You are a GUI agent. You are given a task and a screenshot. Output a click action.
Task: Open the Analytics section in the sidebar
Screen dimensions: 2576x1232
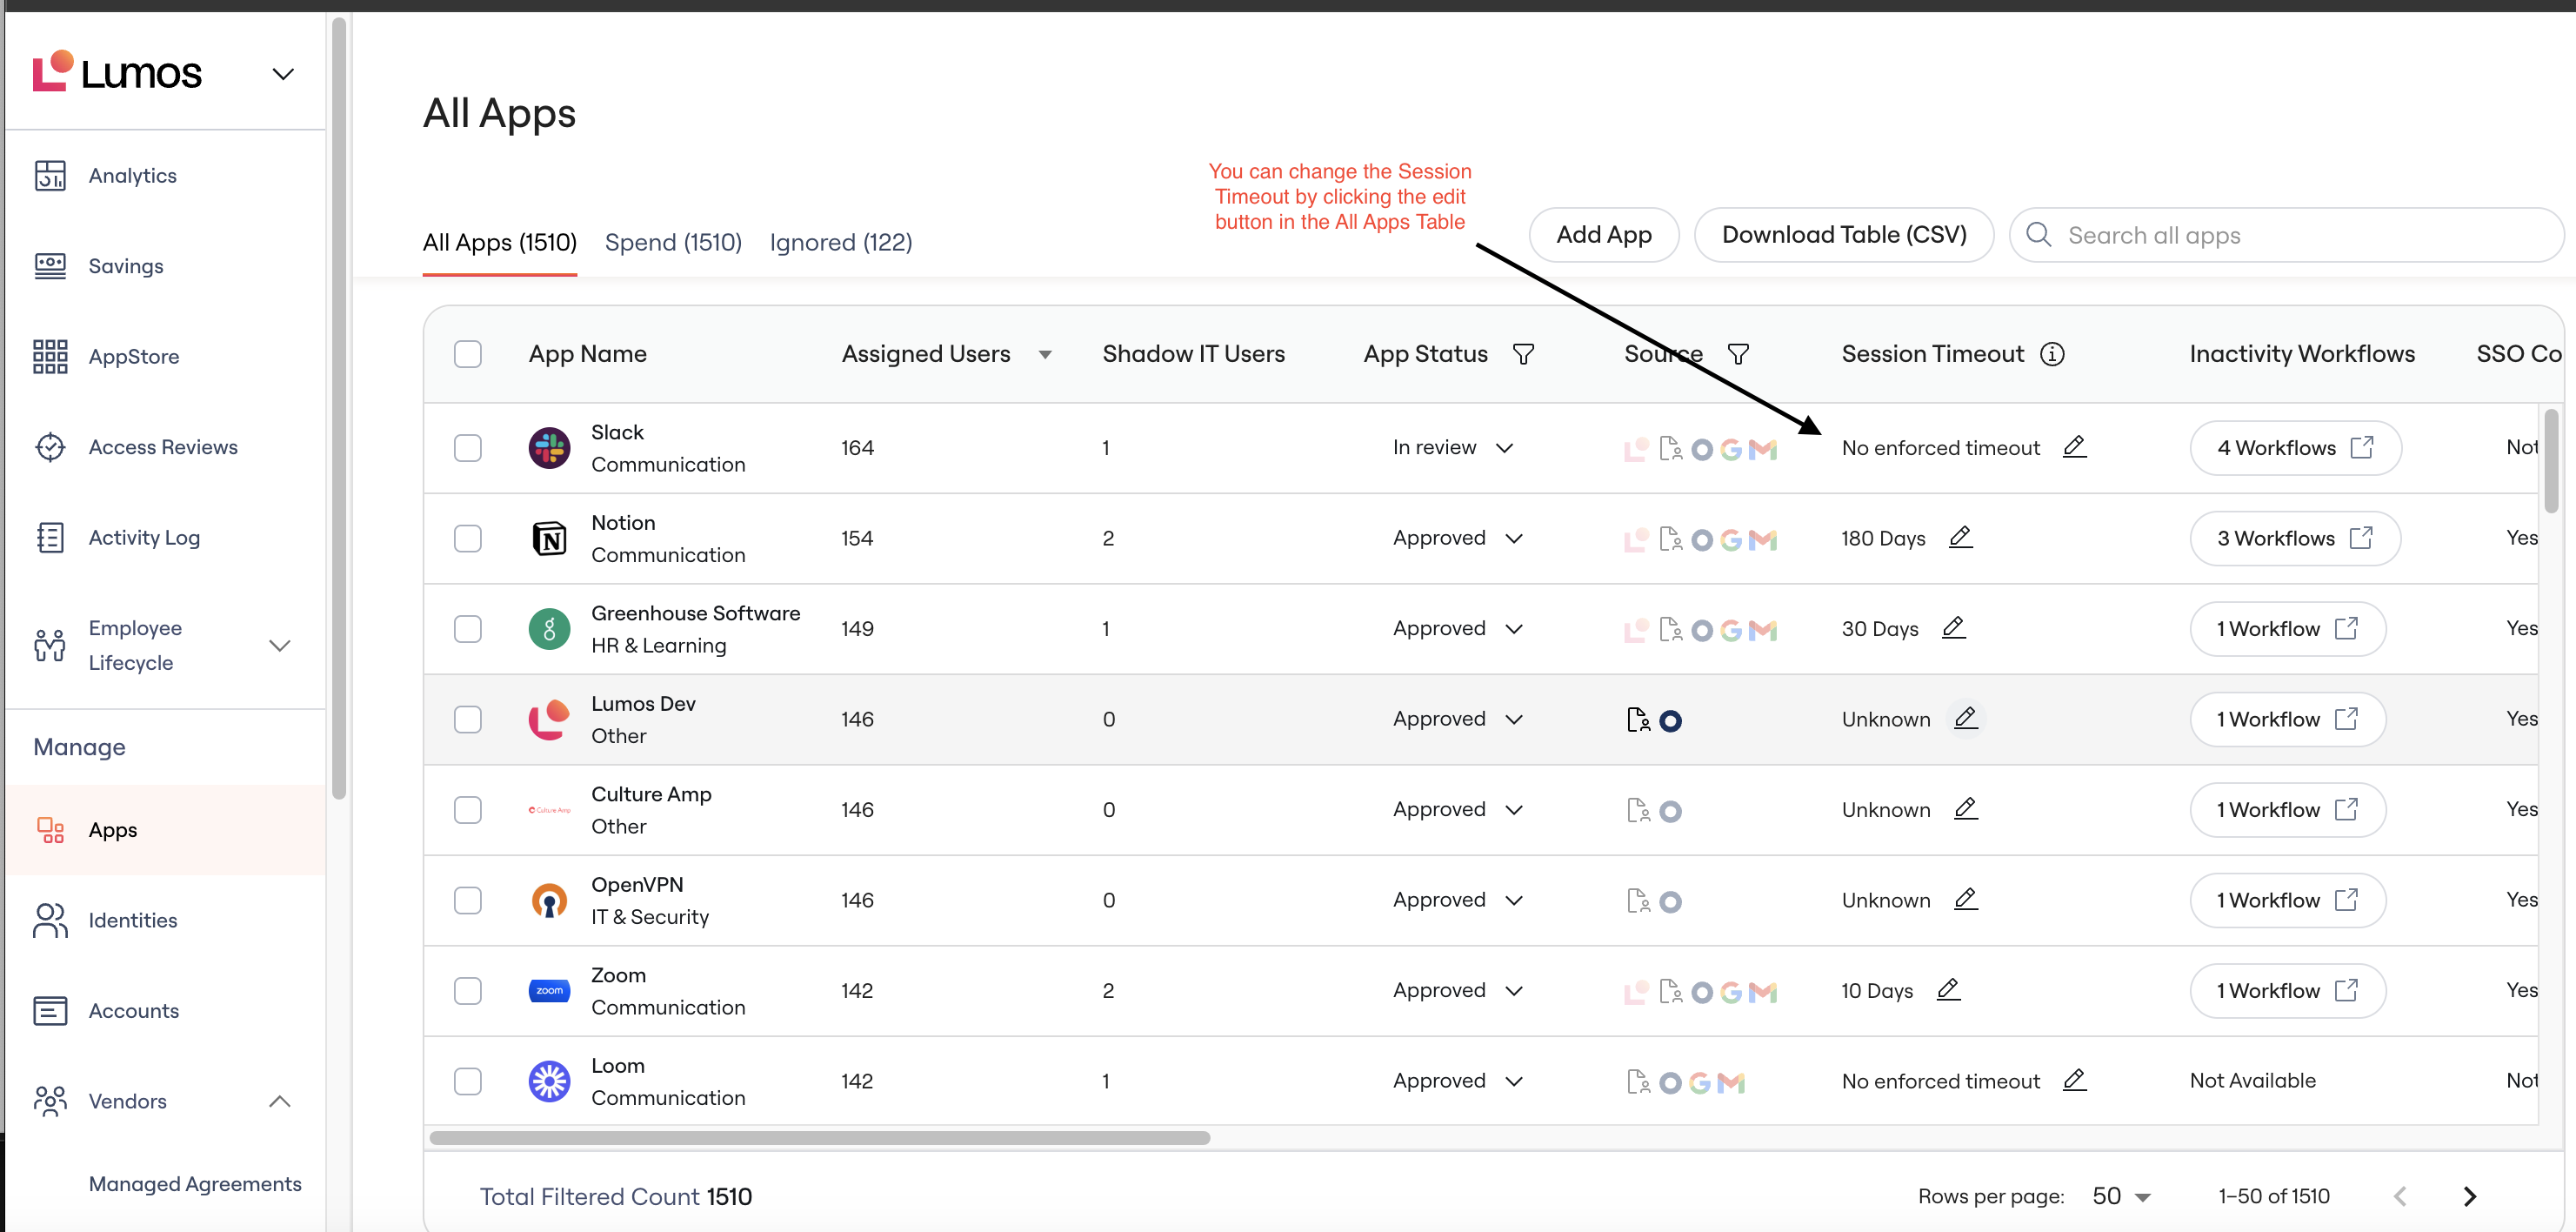click(x=132, y=176)
